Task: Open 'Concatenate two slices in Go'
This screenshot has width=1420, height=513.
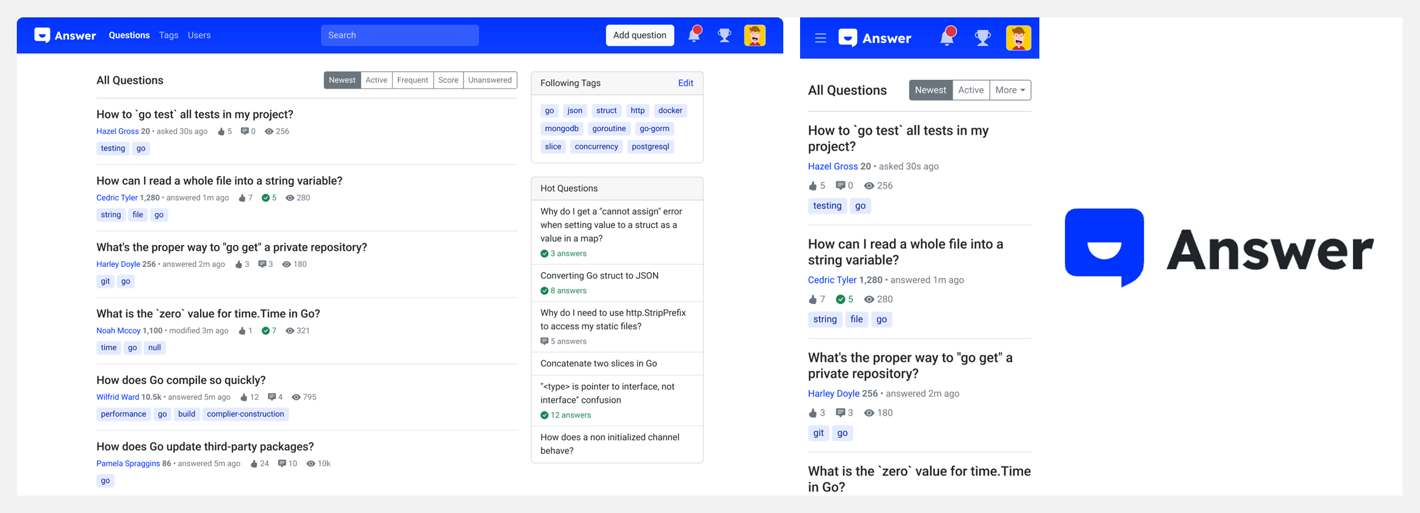Action: [x=598, y=364]
